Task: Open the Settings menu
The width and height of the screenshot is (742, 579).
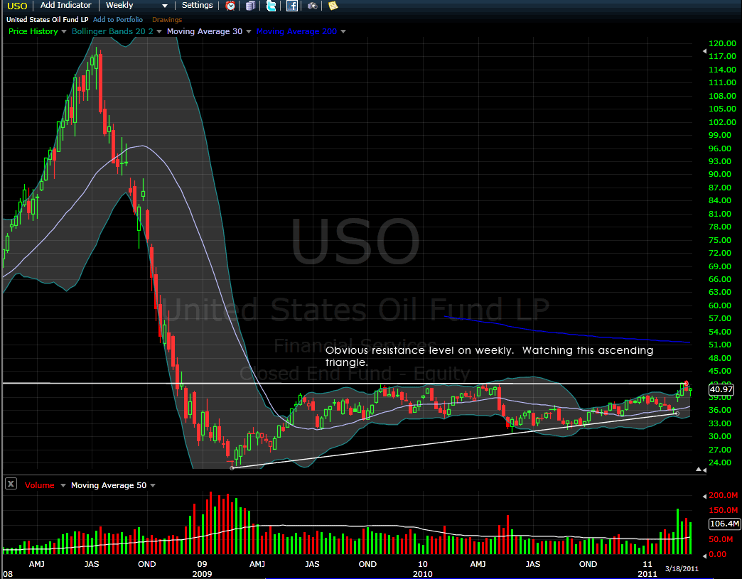Action: tap(197, 6)
